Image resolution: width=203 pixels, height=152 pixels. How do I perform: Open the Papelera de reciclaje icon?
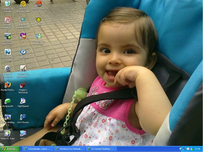click(x=8, y=6)
